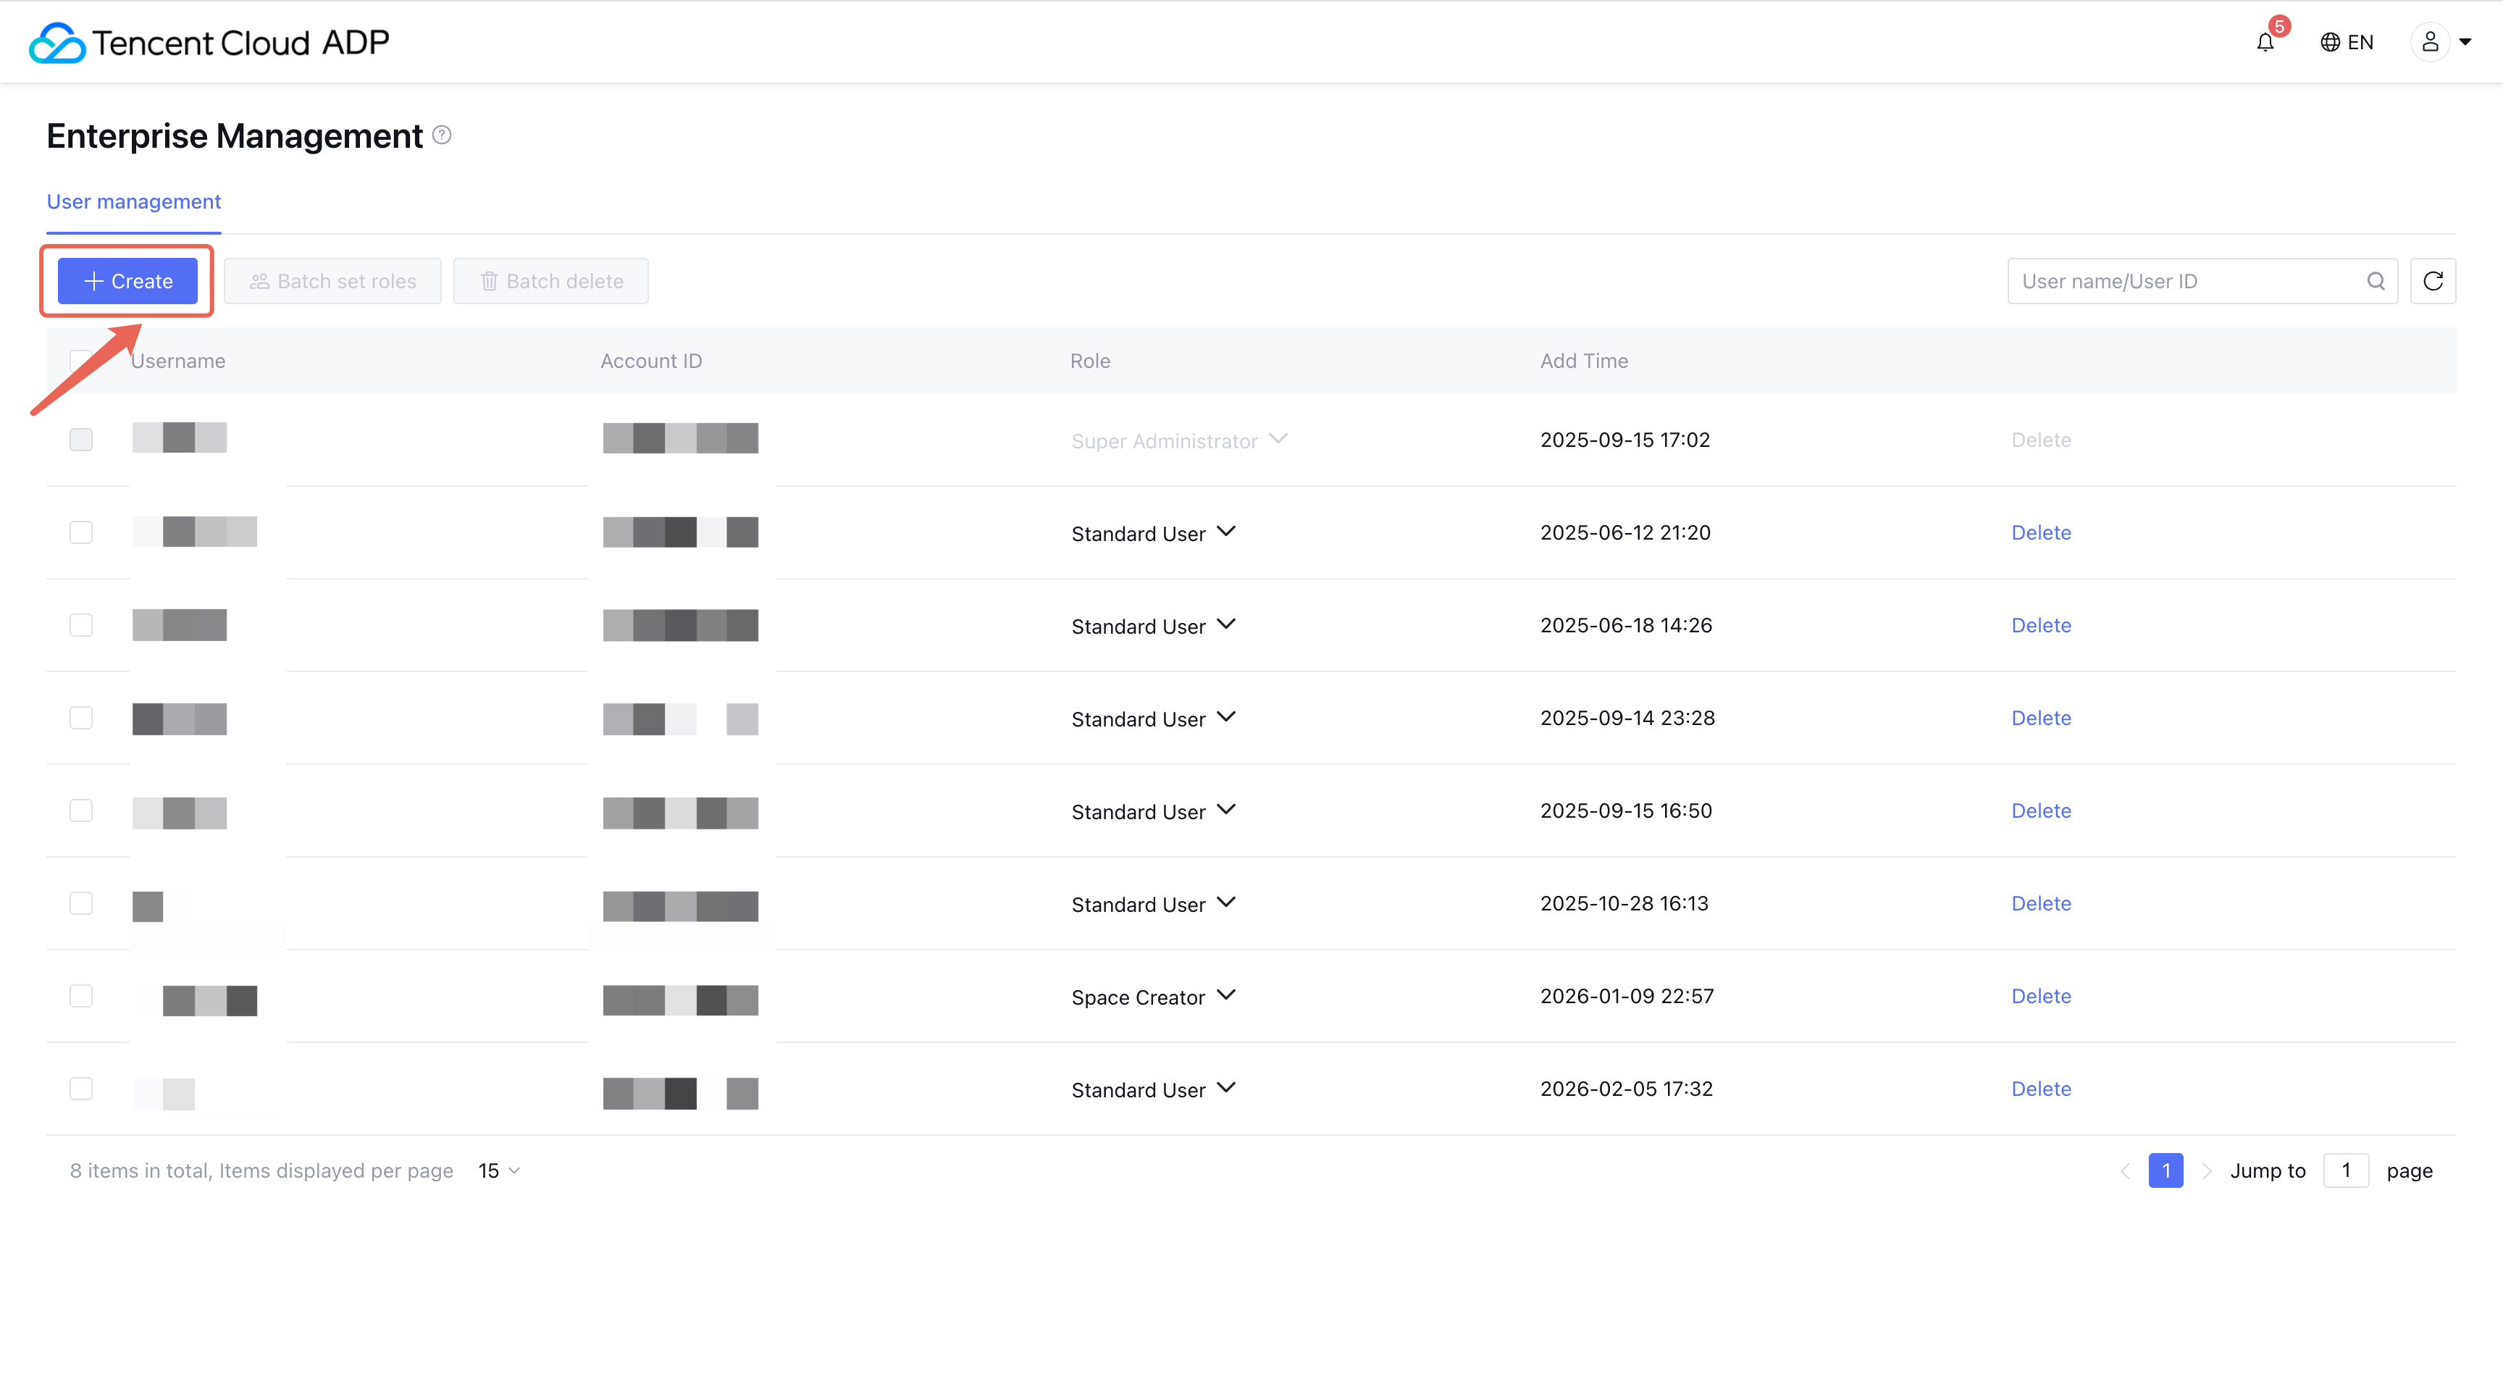Screen dimensions: 2503x1395
Task: Open the notifications bell icon
Action: [x=2265, y=43]
